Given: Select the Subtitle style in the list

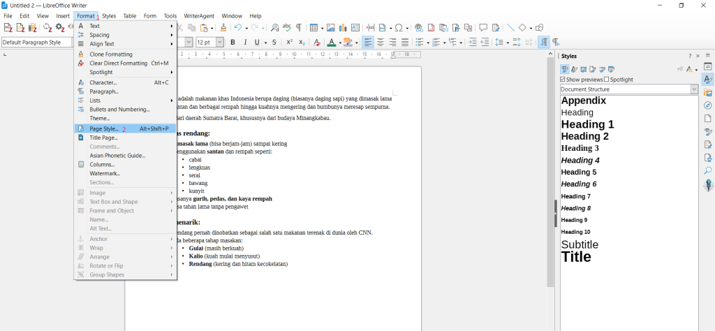Looking at the screenshot, I should tap(580, 244).
